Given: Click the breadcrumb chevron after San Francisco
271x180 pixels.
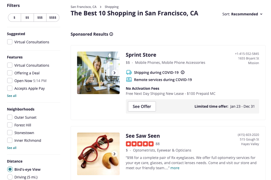Looking at the screenshot, I should (x=101, y=7).
